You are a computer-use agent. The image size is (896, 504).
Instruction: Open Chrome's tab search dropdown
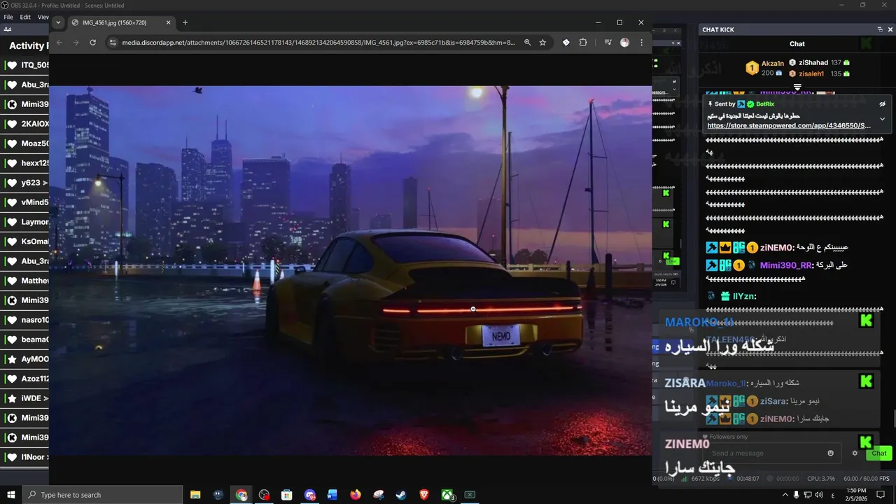[58, 22]
